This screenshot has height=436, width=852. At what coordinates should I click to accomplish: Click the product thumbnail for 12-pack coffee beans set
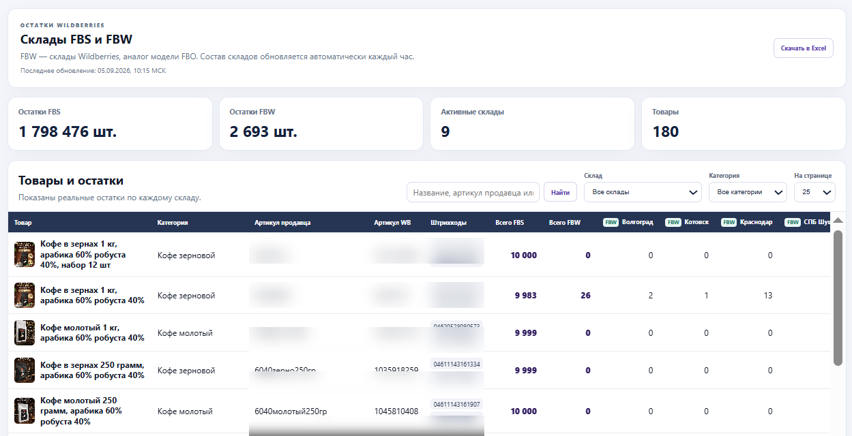25,255
